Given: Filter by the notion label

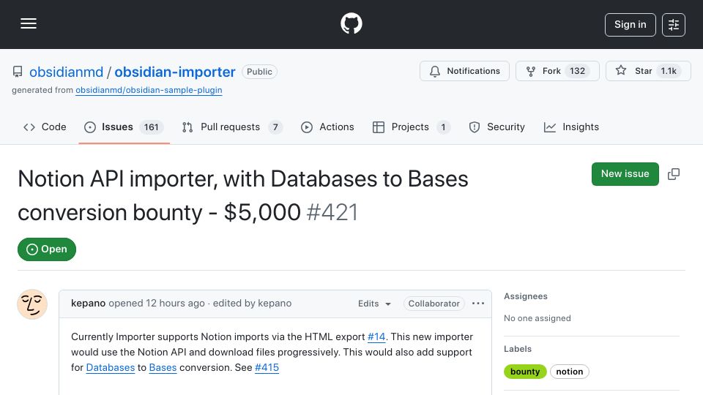Looking at the screenshot, I should coord(570,372).
